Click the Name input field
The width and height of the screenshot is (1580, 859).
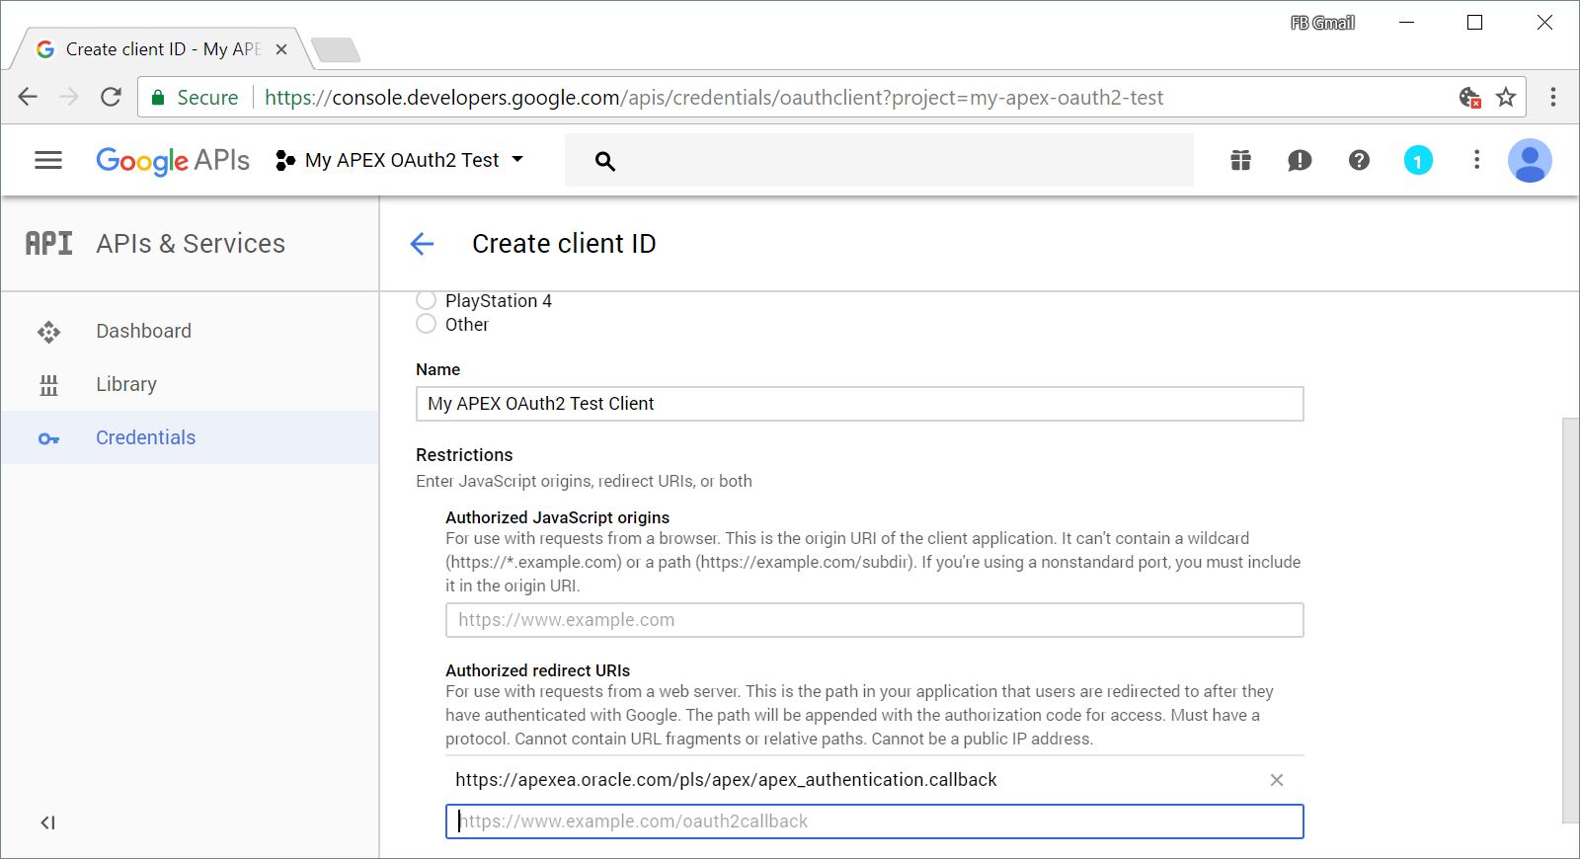pos(859,404)
